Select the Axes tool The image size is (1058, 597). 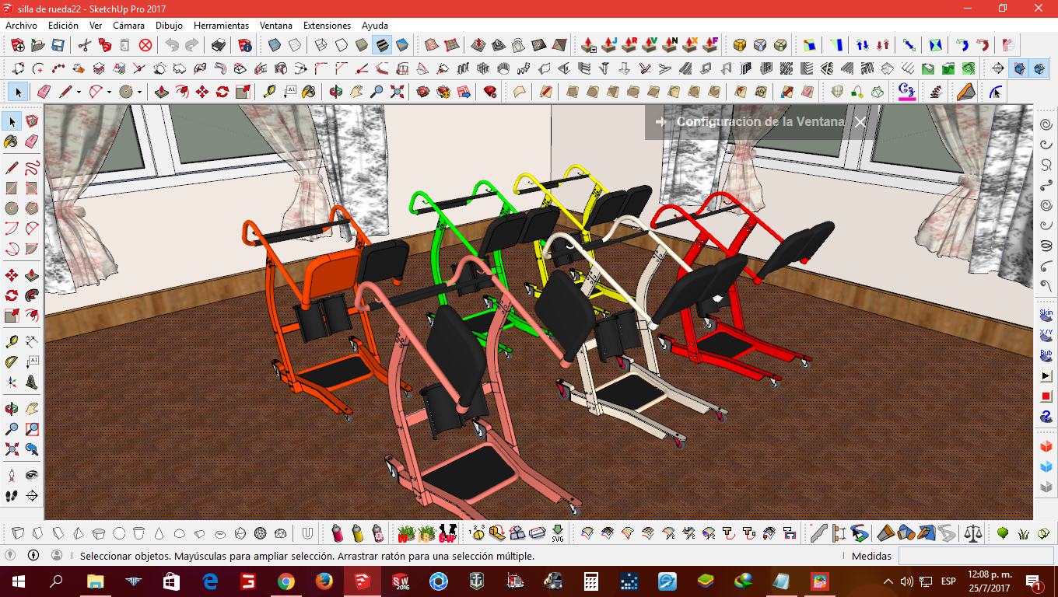(12, 382)
